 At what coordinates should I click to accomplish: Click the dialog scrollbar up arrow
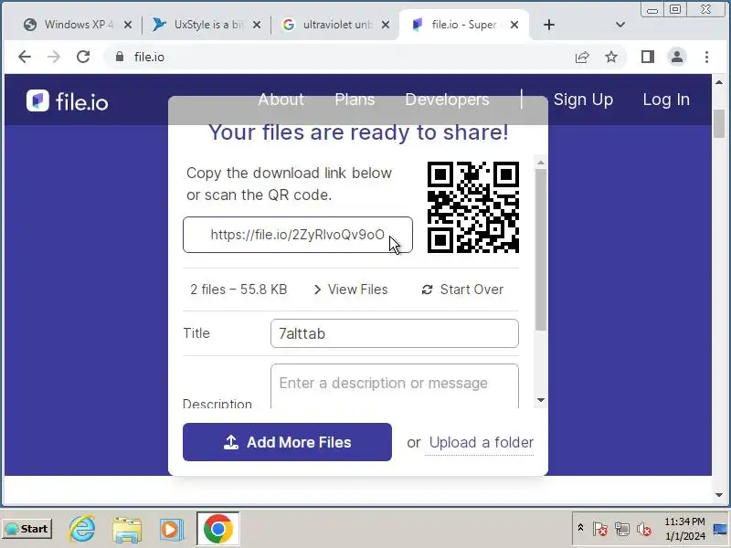point(541,163)
